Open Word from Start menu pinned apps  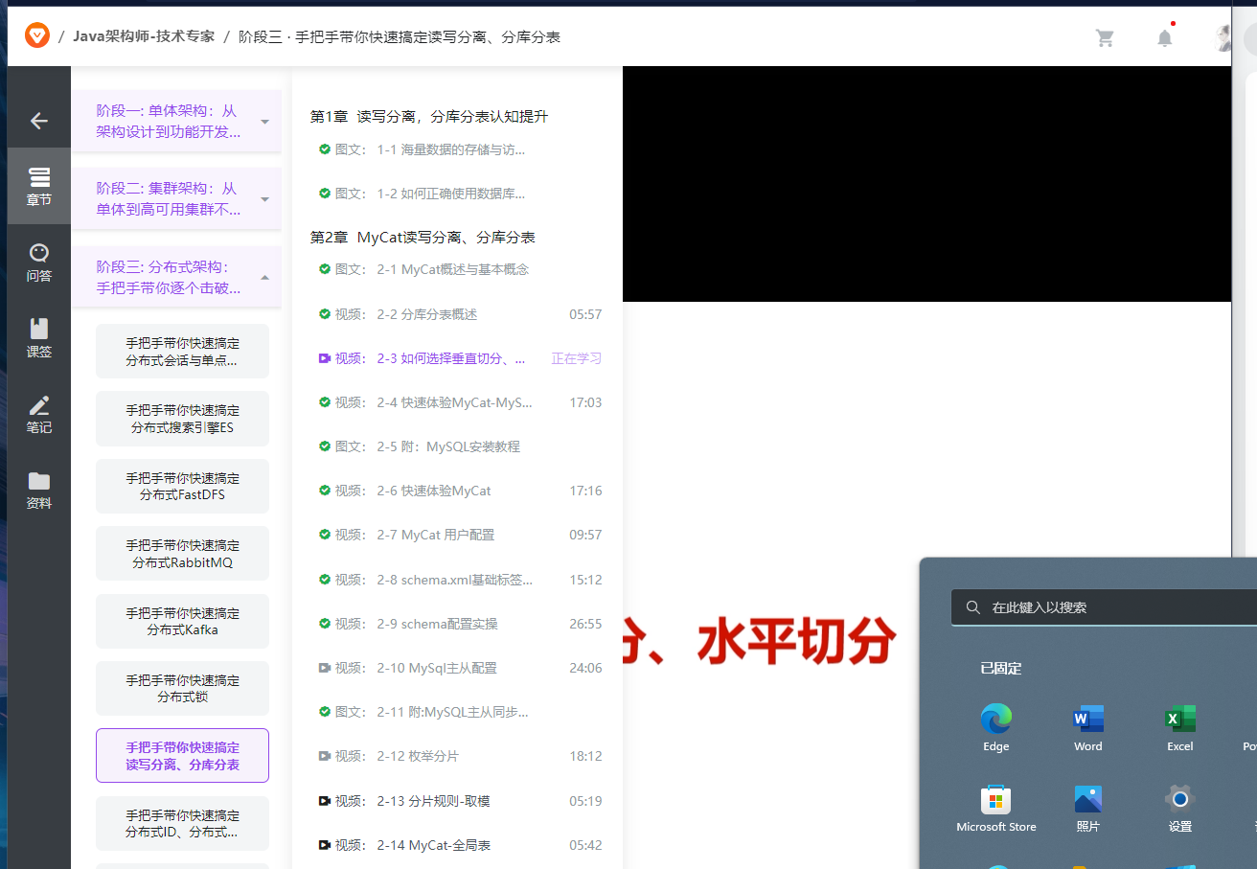(1088, 727)
